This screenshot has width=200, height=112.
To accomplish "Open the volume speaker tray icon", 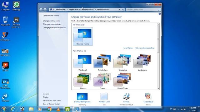I will [x=185, y=109].
